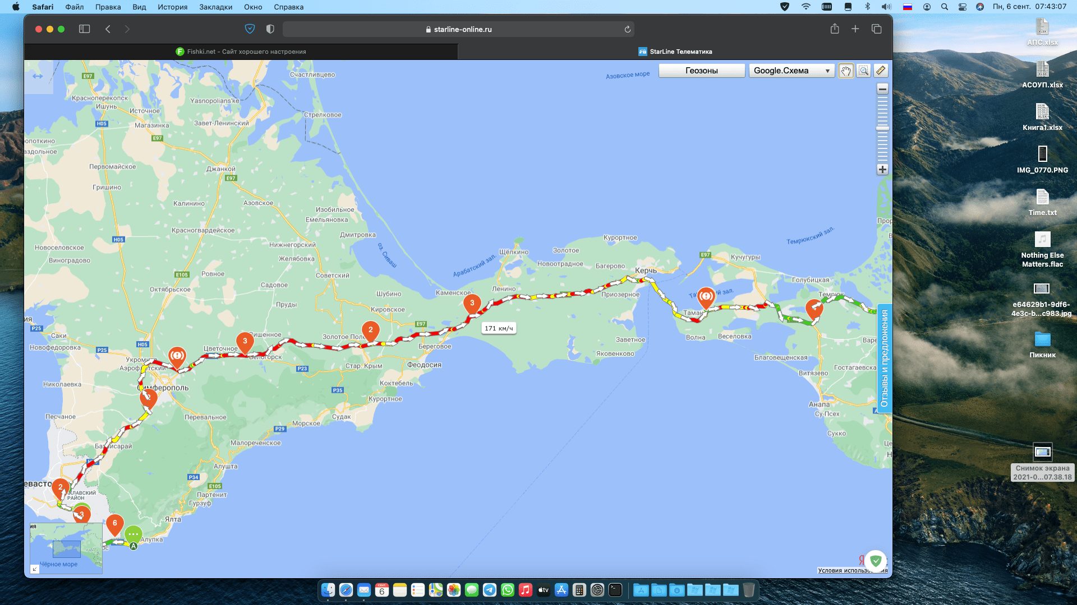Select Time.txt file on desktop
The image size is (1077, 605).
1042,202
